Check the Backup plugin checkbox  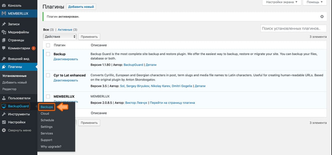[x=48, y=54]
